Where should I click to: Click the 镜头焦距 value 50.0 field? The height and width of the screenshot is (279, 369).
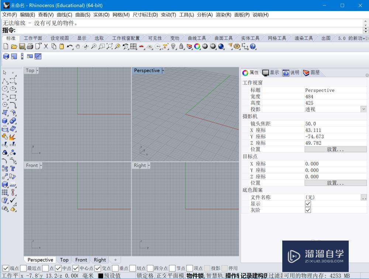coord(335,124)
